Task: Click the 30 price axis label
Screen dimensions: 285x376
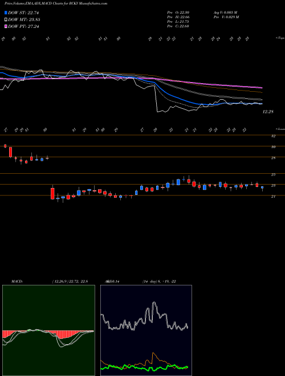Action: (273, 147)
